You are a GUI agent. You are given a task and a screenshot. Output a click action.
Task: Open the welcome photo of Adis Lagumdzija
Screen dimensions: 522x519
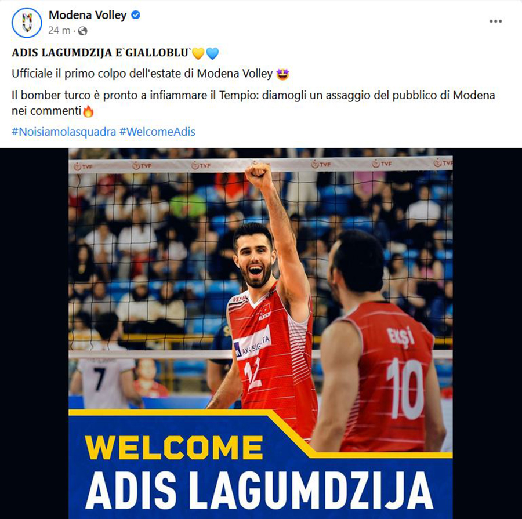pos(260,333)
